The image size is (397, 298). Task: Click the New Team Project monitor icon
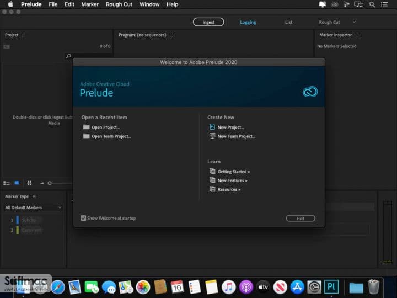click(212, 136)
